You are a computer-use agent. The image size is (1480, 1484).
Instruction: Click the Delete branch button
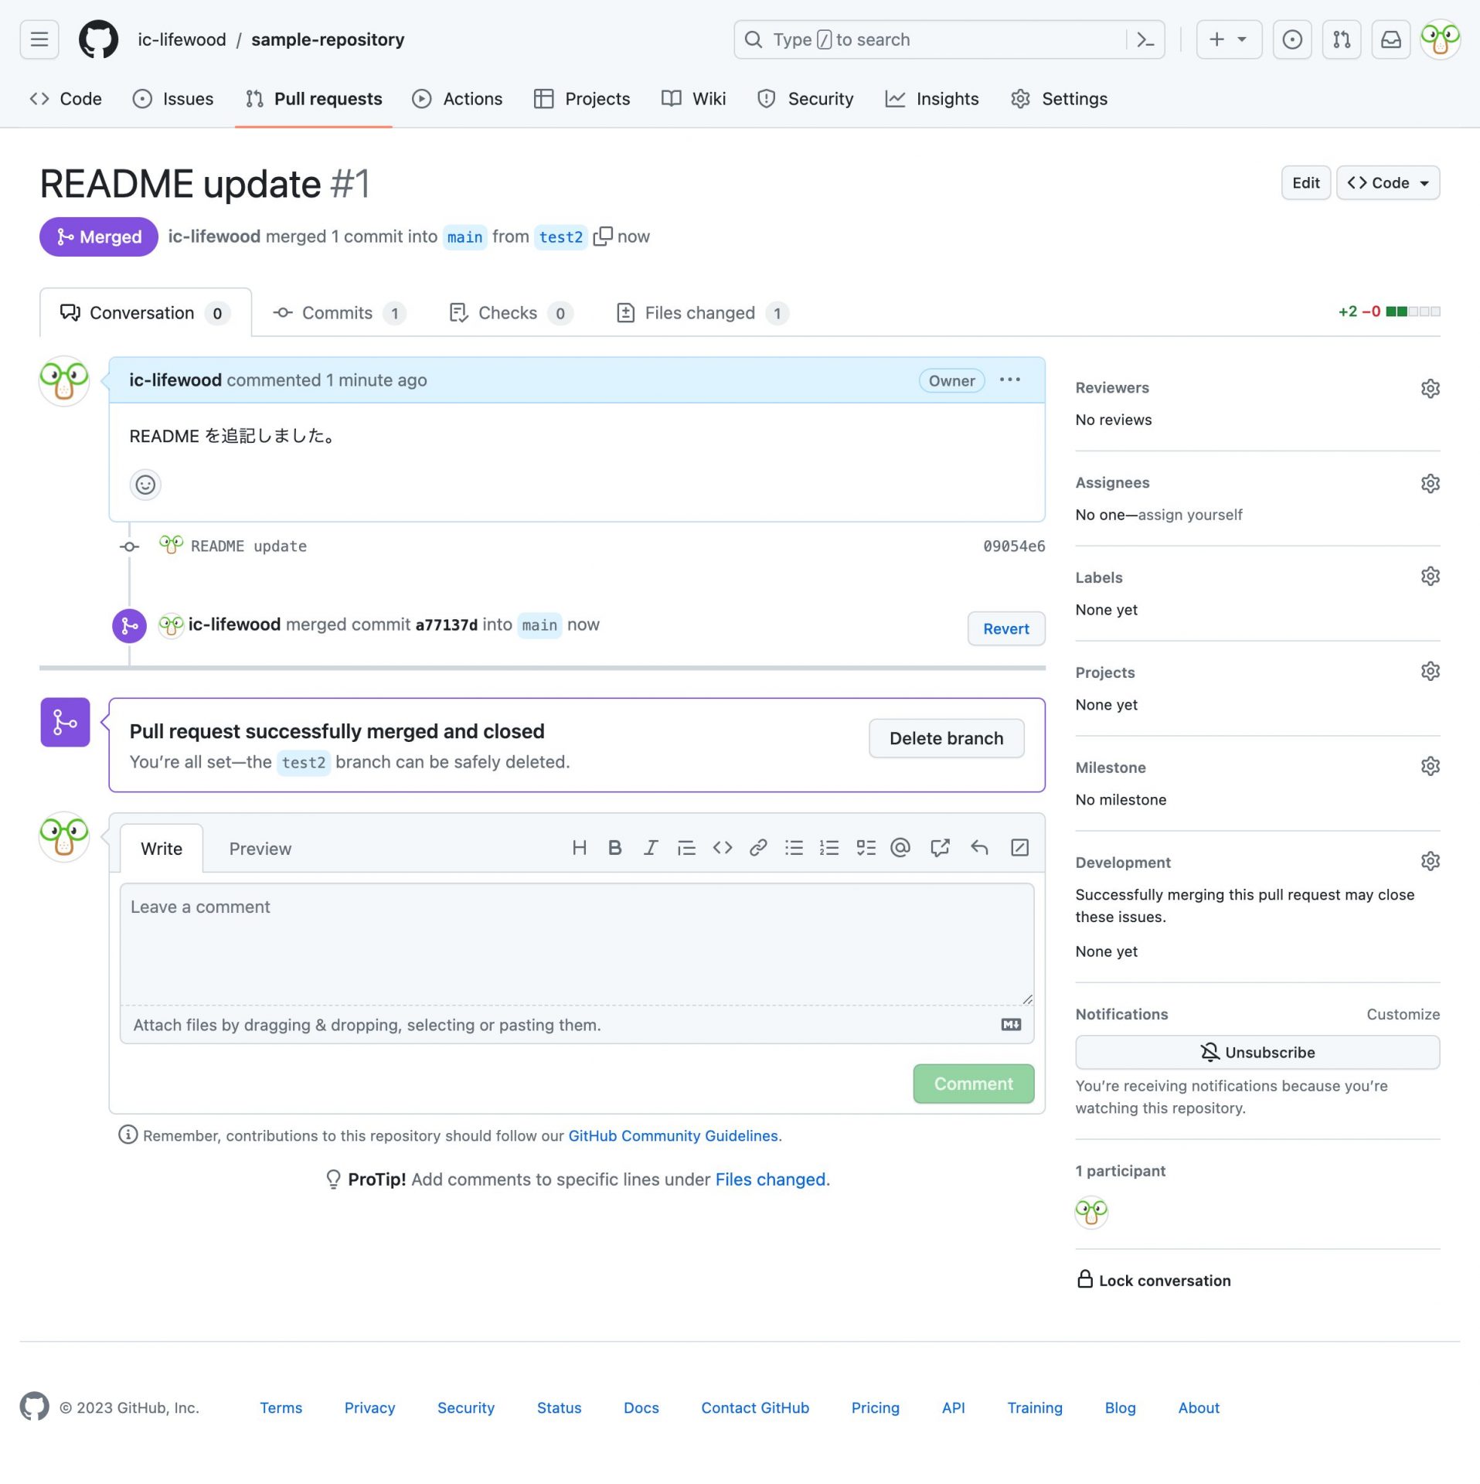[946, 738]
